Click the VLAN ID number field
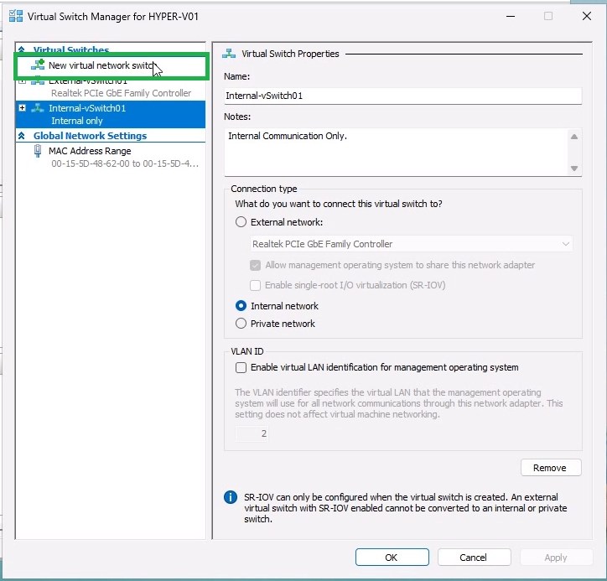Image resolution: width=607 pixels, height=581 pixels. click(252, 433)
